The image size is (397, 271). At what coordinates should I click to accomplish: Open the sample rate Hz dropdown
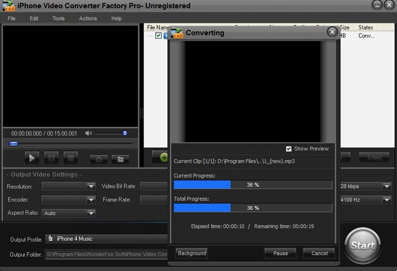(387, 200)
